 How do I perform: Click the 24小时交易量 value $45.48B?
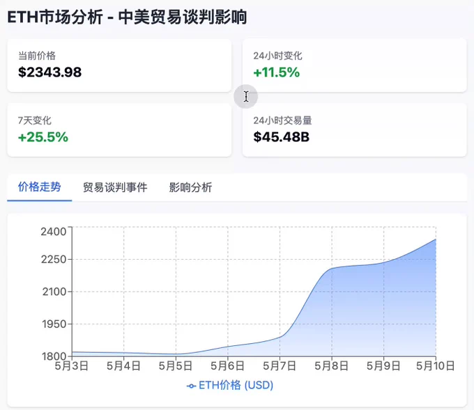(x=282, y=137)
